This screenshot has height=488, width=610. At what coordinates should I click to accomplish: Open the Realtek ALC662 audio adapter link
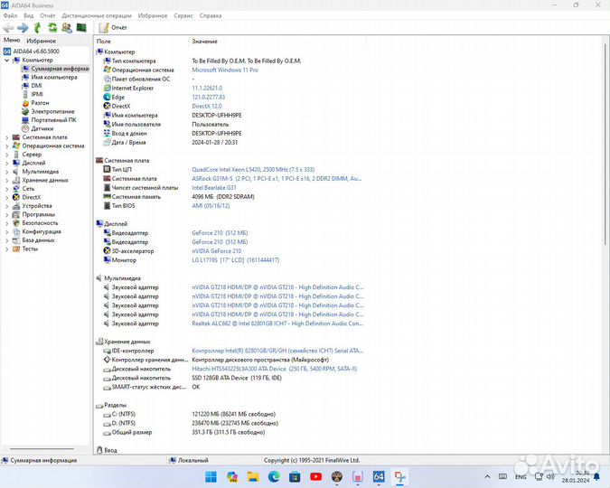[x=277, y=324]
